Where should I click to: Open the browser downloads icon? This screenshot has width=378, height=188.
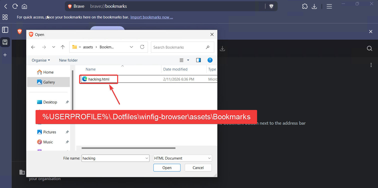[314, 6]
